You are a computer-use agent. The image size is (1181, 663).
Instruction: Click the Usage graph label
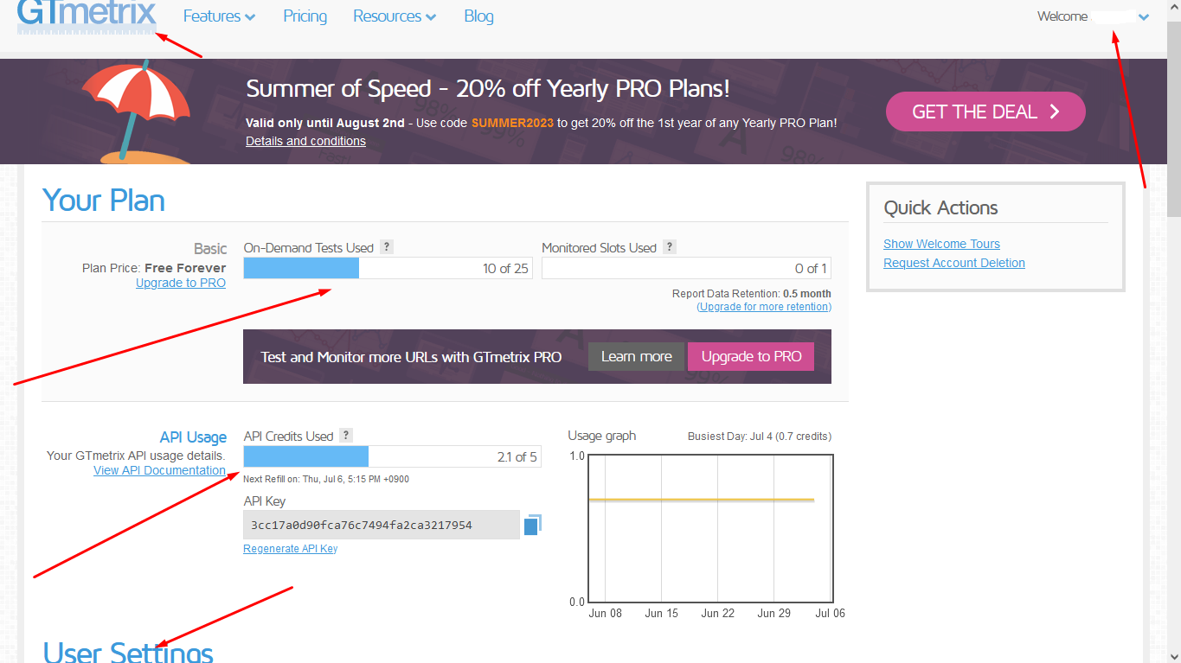pyautogui.click(x=602, y=436)
